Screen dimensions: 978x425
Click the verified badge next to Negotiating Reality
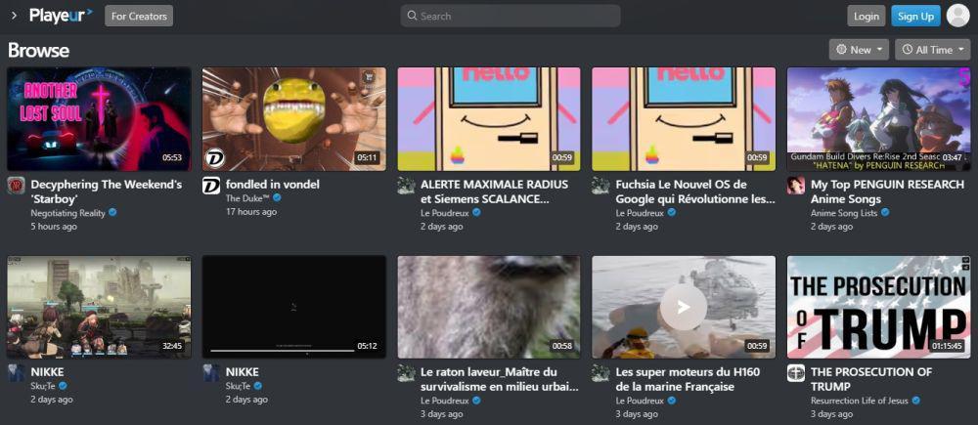[x=112, y=213]
